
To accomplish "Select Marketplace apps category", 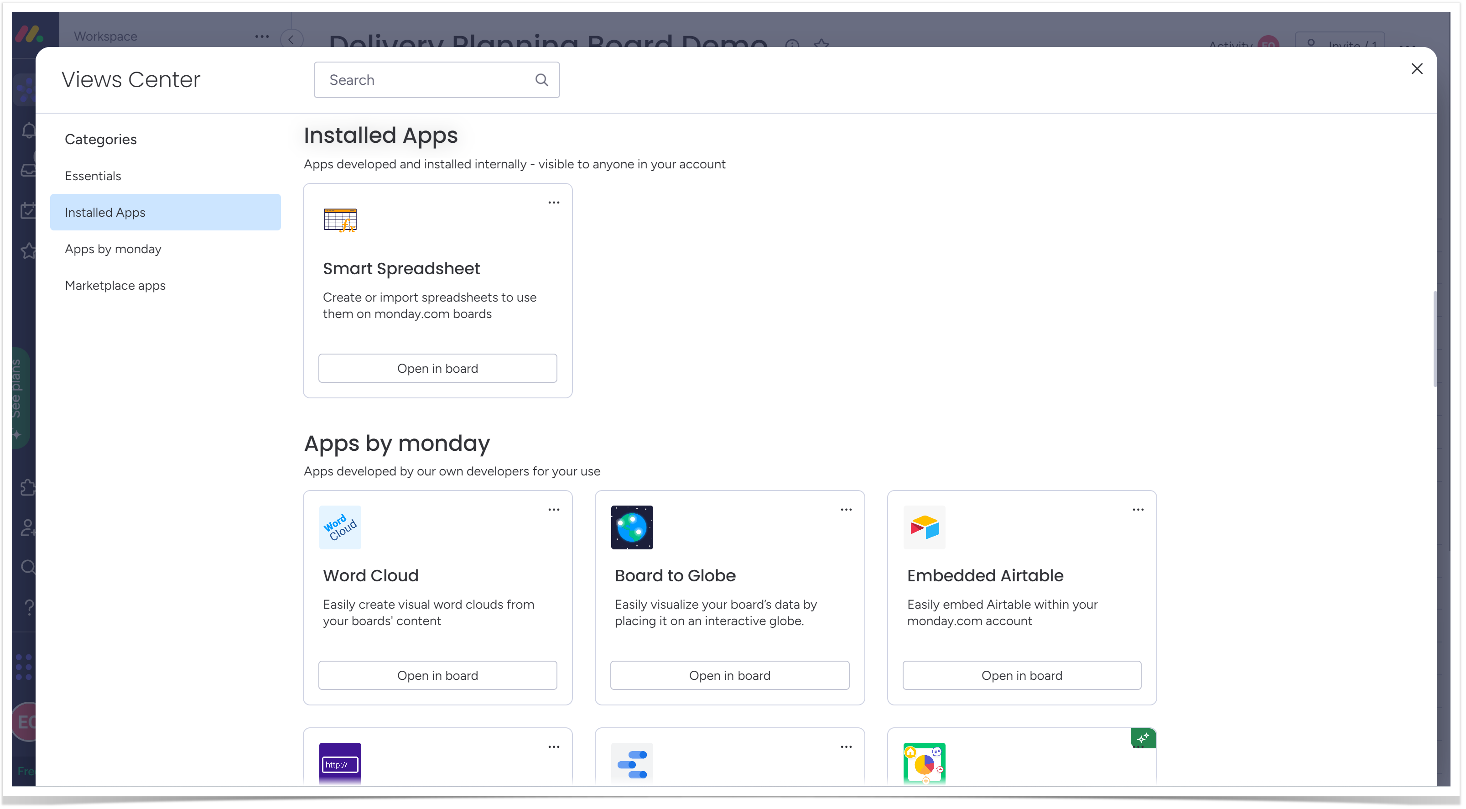I will (165, 285).
